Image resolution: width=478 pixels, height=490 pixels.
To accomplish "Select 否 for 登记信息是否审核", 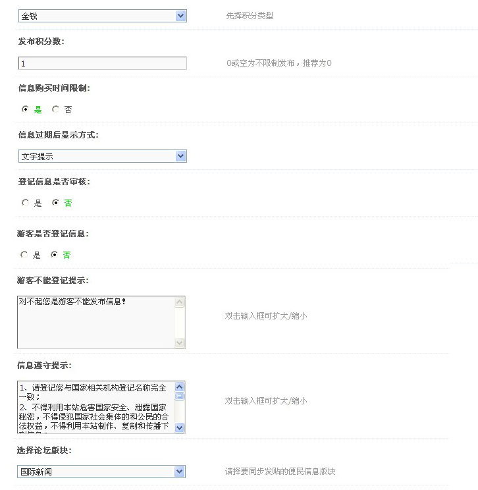I will (55, 203).
